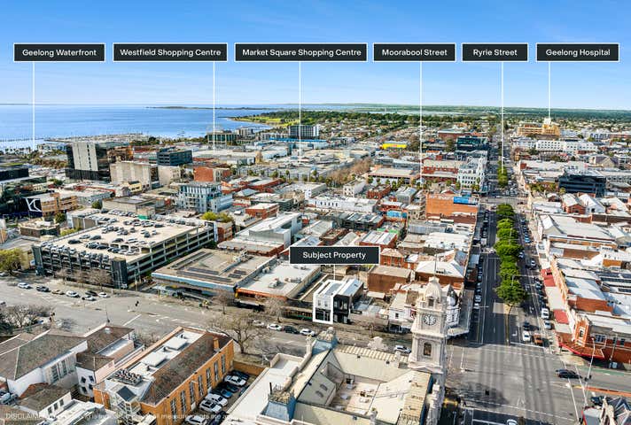Click the Moorabool Street label
The height and width of the screenshot is (425, 631).
pyautogui.click(x=414, y=52)
